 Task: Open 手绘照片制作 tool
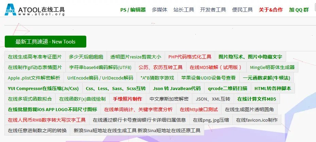(127, 99)
